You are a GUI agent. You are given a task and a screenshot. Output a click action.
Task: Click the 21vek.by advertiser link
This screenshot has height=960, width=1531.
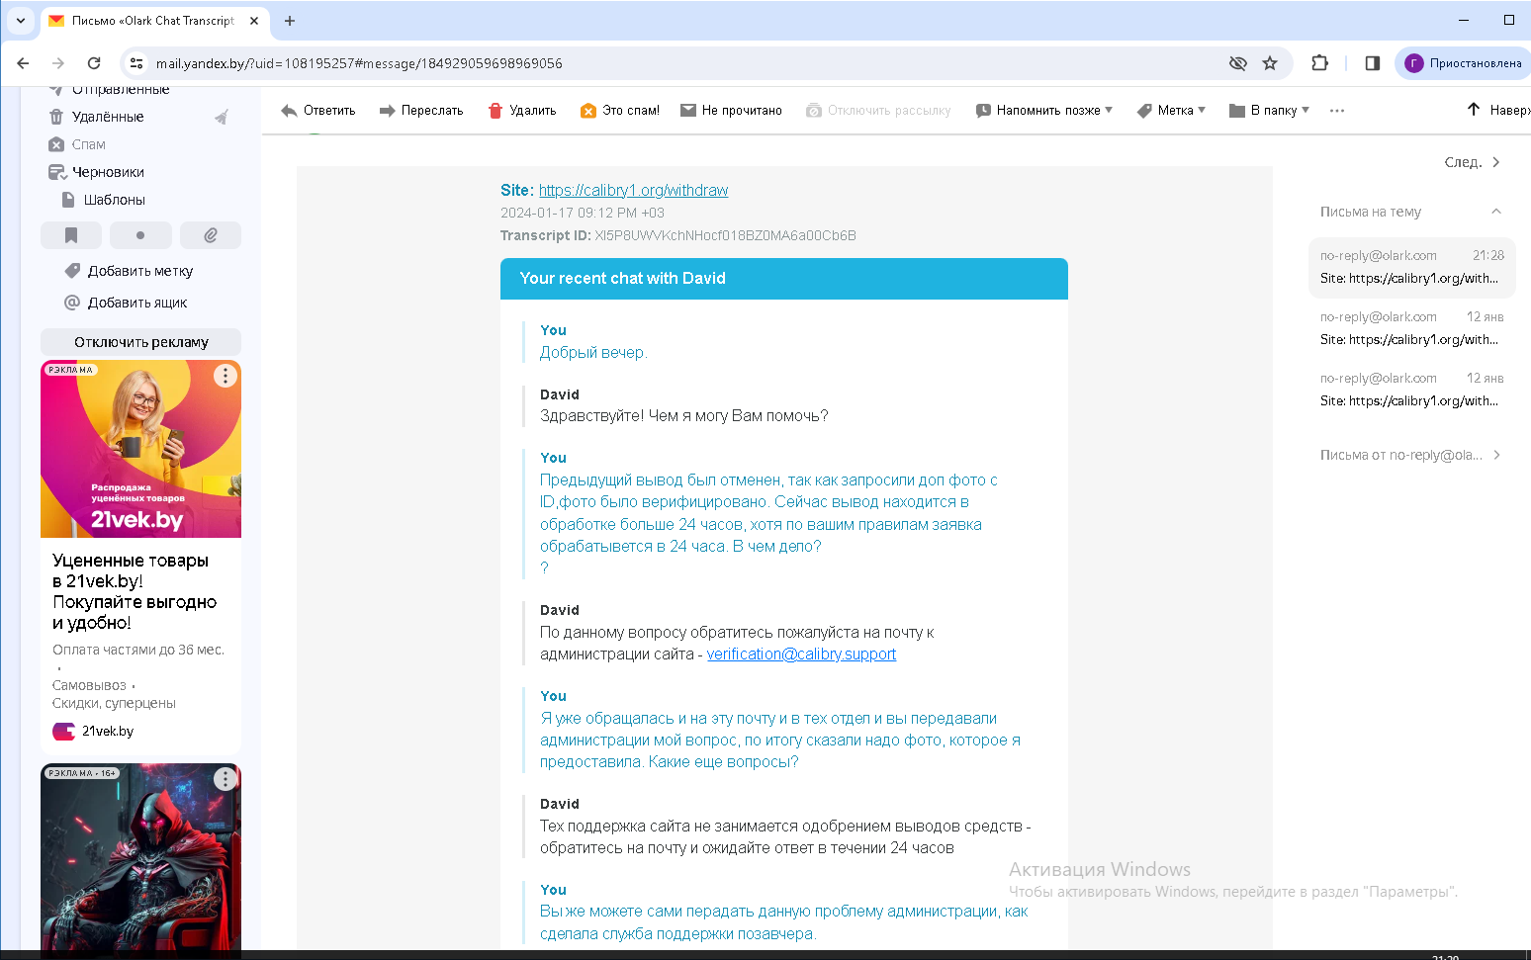(107, 732)
